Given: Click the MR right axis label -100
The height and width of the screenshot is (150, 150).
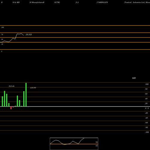Looking at the screenshot, I should click(147, 132).
